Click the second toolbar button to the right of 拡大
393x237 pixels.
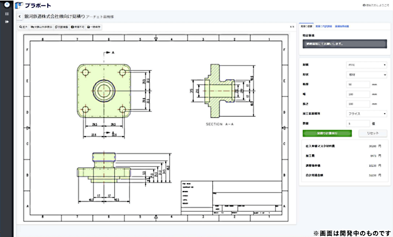tap(41, 27)
